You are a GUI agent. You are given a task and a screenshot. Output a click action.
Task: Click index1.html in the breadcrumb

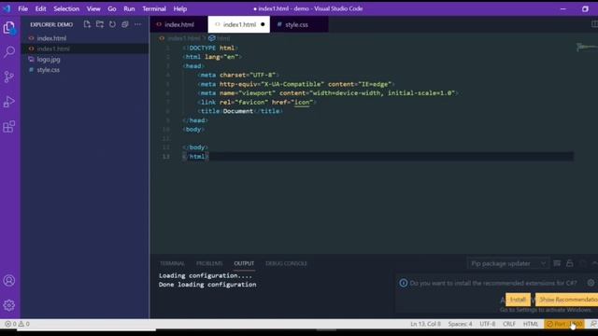[x=183, y=38]
